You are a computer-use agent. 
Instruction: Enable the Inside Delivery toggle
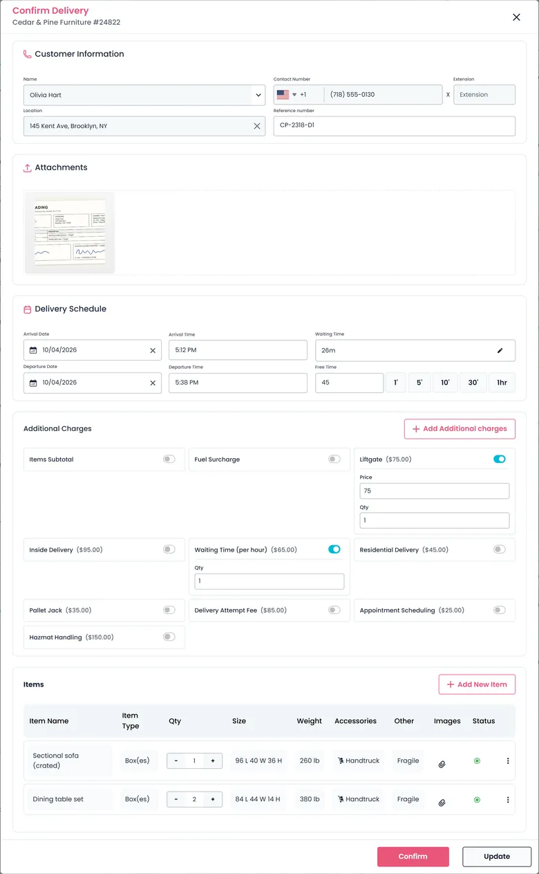[169, 549]
